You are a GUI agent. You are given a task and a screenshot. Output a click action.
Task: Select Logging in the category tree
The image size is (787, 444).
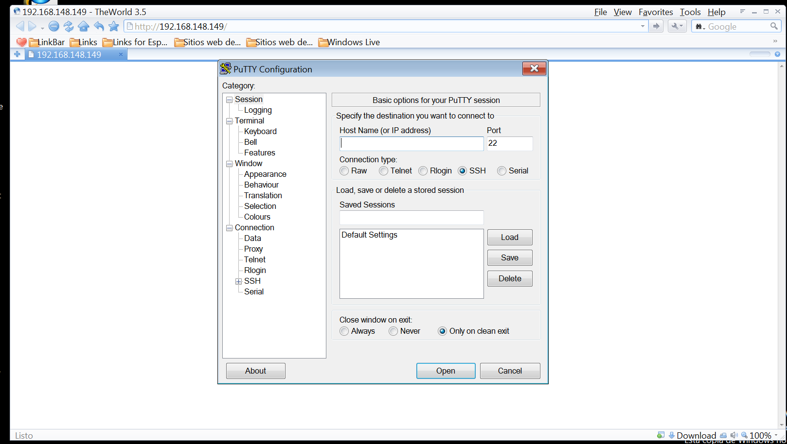pos(258,110)
